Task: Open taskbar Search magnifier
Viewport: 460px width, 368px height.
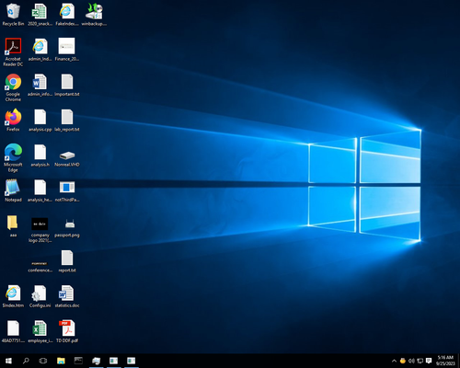Action: click(x=26, y=361)
